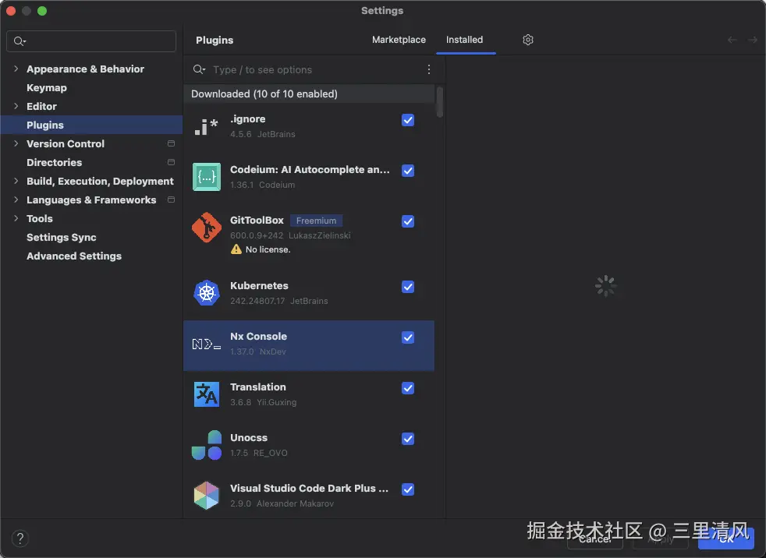The image size is (766, 558).
Task: Click the Codeium plugin icon
Action: point(206,177)
